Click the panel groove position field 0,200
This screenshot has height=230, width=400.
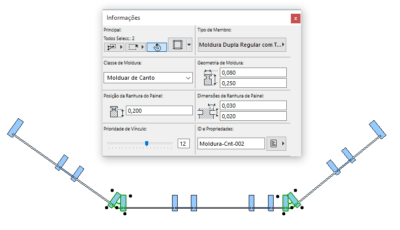[x=159, y=110]
